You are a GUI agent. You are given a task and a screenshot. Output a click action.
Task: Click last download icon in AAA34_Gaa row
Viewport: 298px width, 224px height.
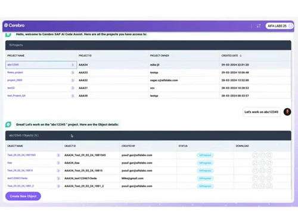[x=269, y=163]
